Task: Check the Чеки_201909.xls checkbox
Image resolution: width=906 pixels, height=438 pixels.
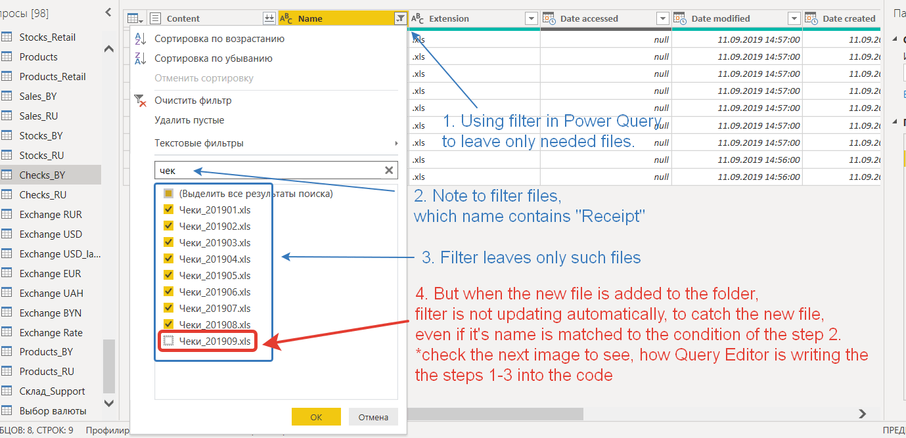Action: tap(168, 340)
